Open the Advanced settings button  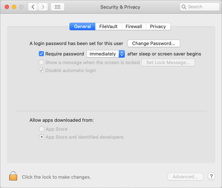pyautogui.click(x=185, y=177)
